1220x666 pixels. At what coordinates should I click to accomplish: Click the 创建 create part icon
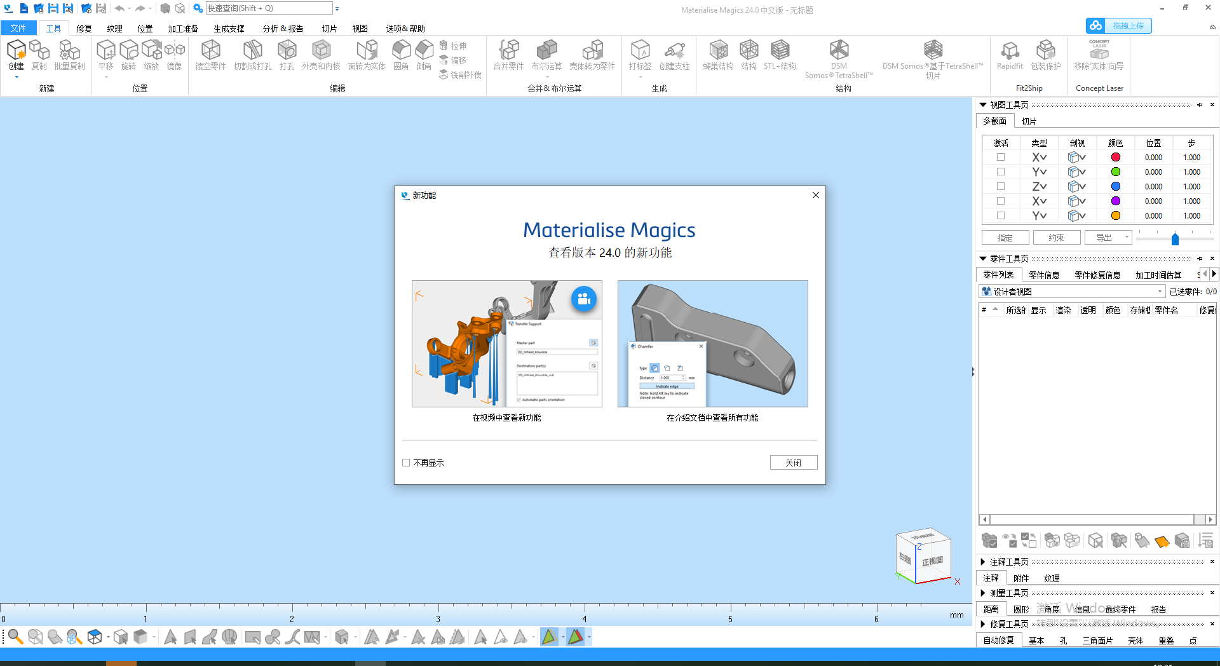(x=16, y=50)
